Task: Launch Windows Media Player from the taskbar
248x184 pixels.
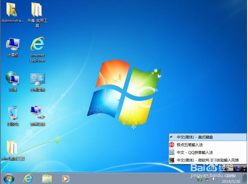Action: 65,179
